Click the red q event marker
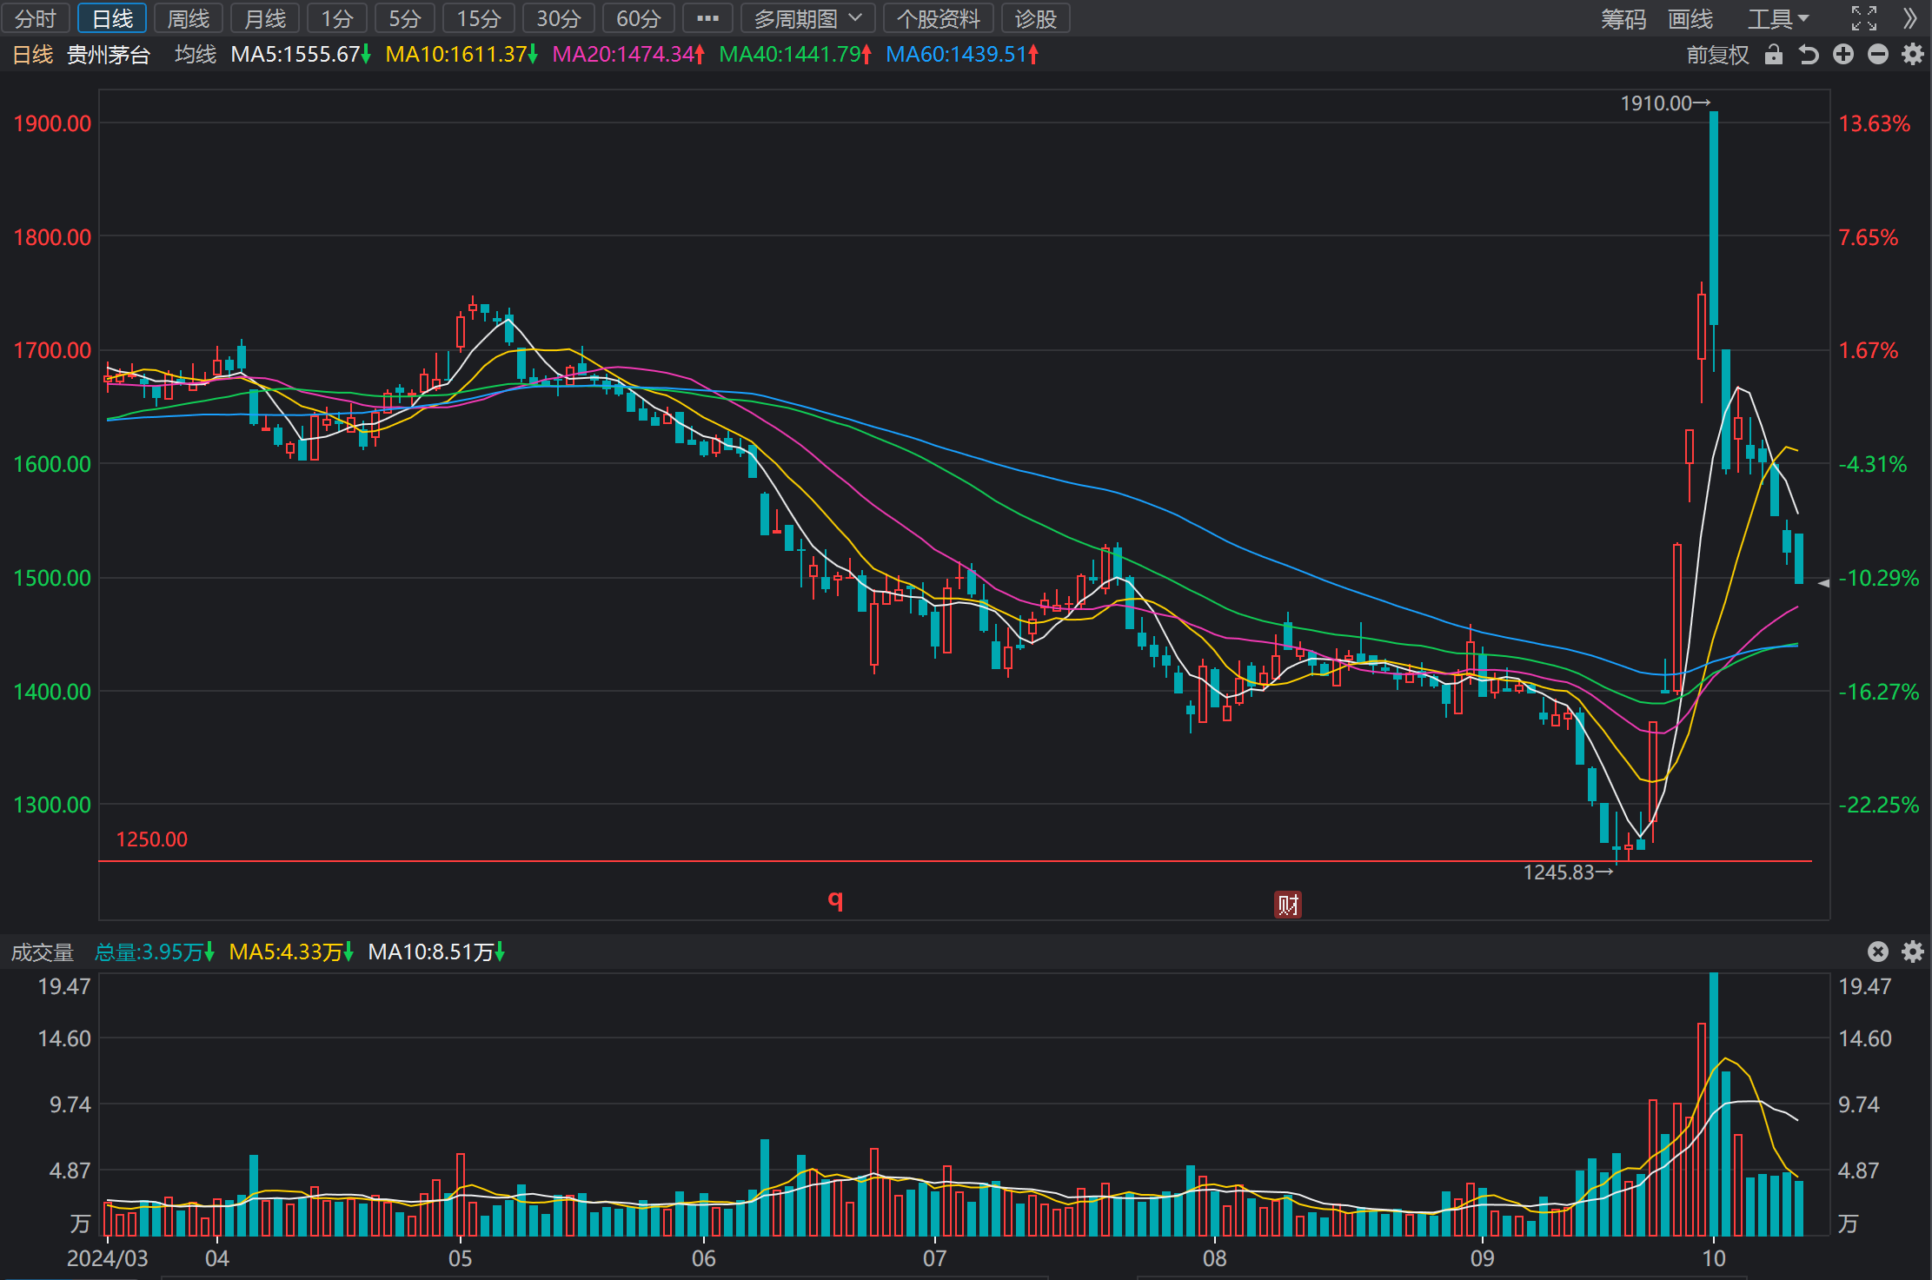 point(835,899)
